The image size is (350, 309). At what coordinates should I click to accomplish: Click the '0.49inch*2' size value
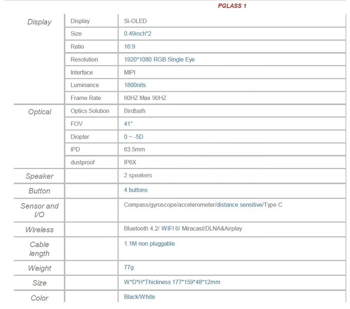click(x=138, y=34)
